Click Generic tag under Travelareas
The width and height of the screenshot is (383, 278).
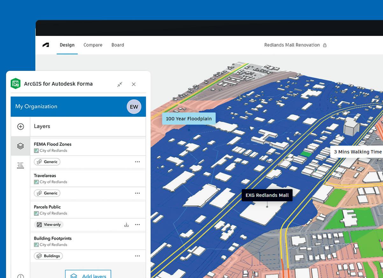pos(47,193)
